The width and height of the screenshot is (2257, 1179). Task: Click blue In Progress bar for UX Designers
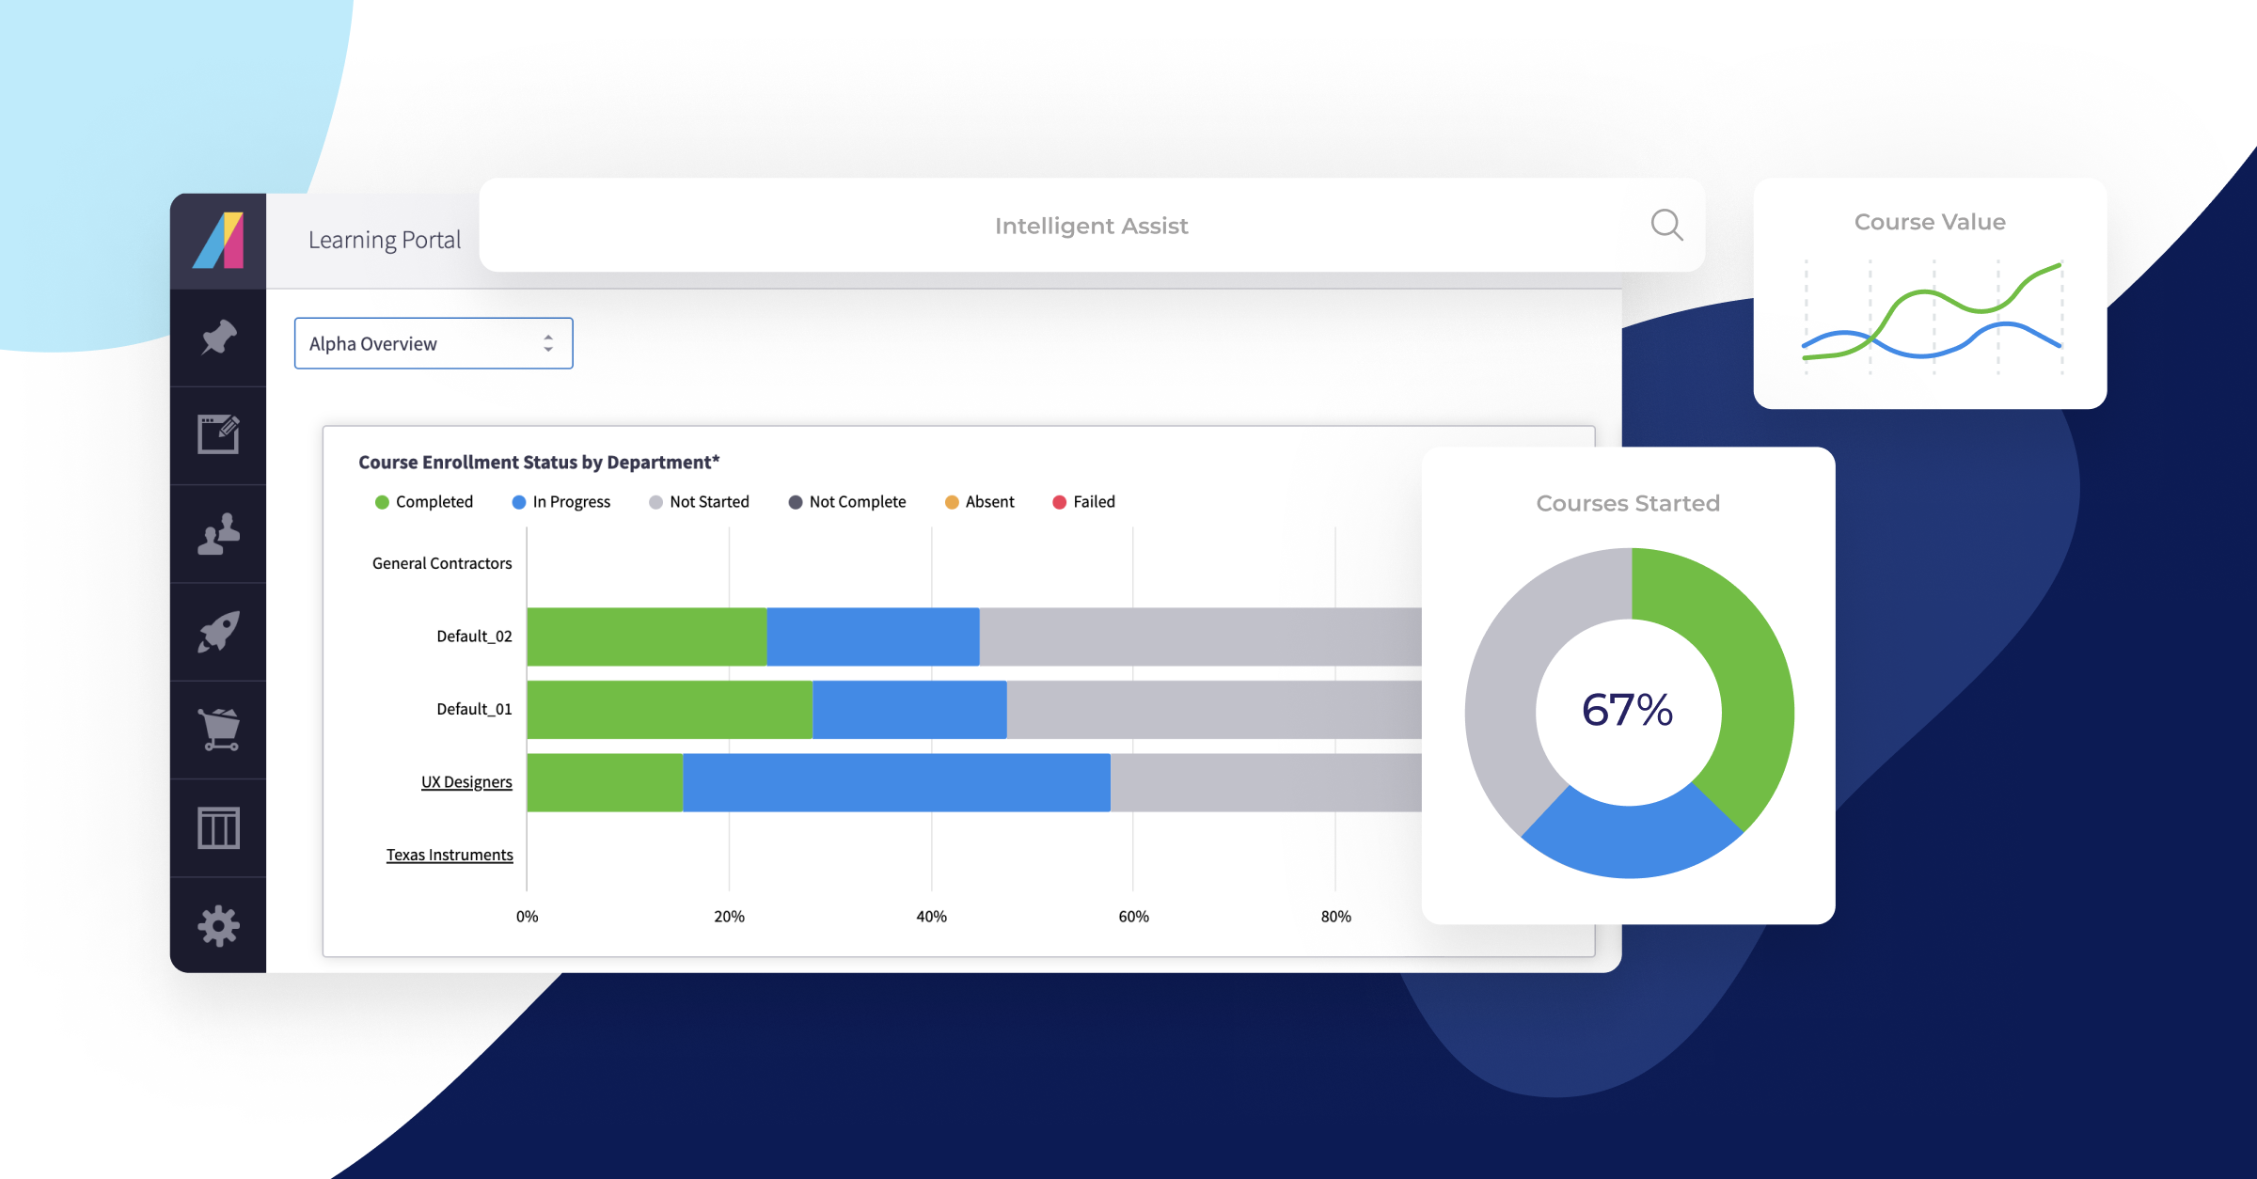895,782
